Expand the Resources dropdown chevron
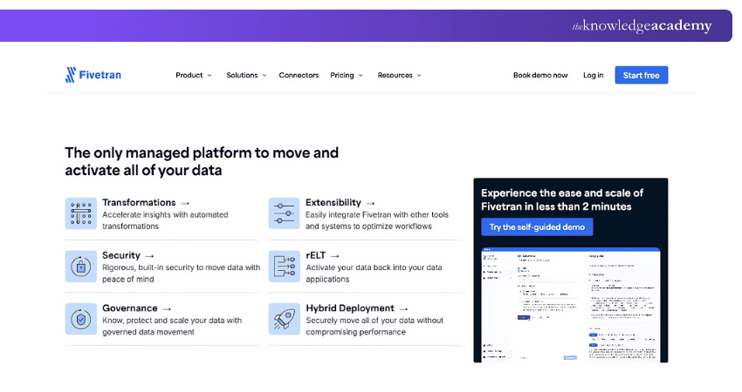Screen dimensions: 742x392 (419, 76)
